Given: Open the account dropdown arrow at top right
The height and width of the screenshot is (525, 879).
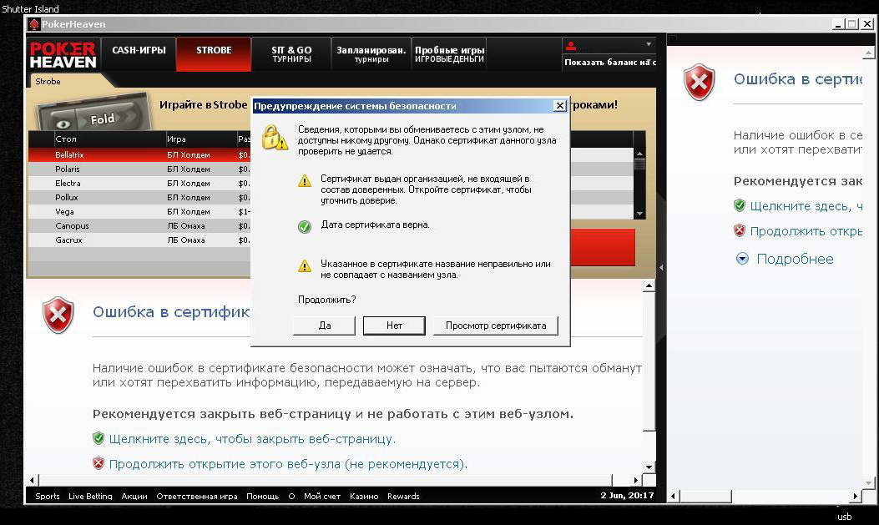Looking at the screenshot, I should click(649, 44).
